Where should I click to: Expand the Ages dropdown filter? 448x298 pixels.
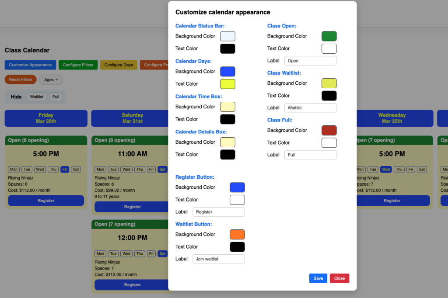click(x=51, y=80)
